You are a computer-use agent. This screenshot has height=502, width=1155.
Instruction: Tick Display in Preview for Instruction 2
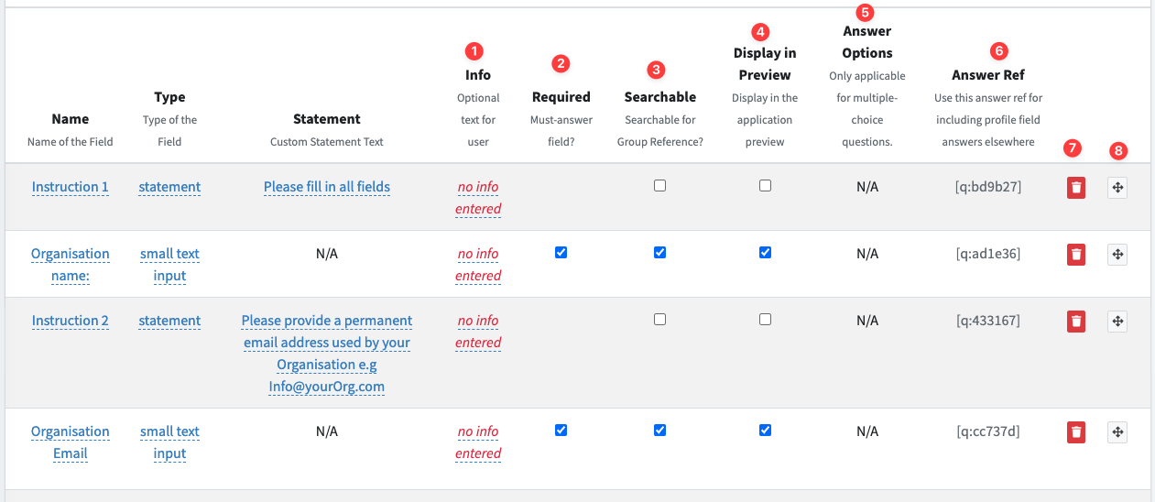(x=766, y=320)
